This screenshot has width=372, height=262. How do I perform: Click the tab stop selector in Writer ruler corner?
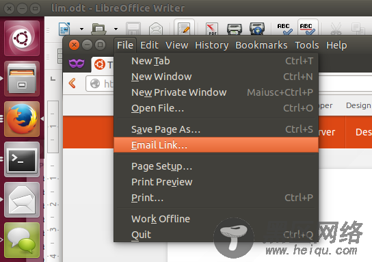click(53, 79)
